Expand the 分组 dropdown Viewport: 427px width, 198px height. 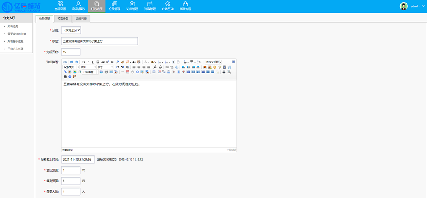click(71, 30)
